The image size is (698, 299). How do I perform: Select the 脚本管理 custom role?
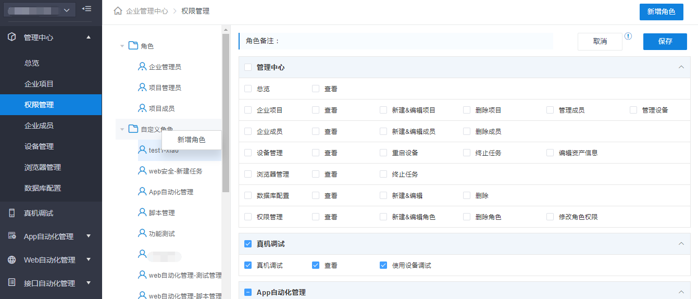161,213
